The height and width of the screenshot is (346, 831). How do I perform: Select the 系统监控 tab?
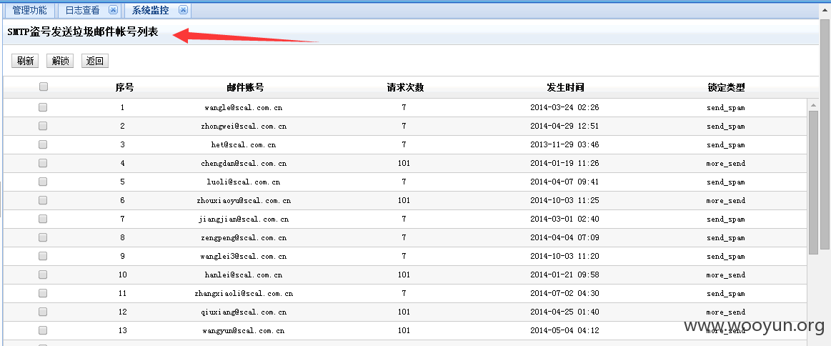151,10
